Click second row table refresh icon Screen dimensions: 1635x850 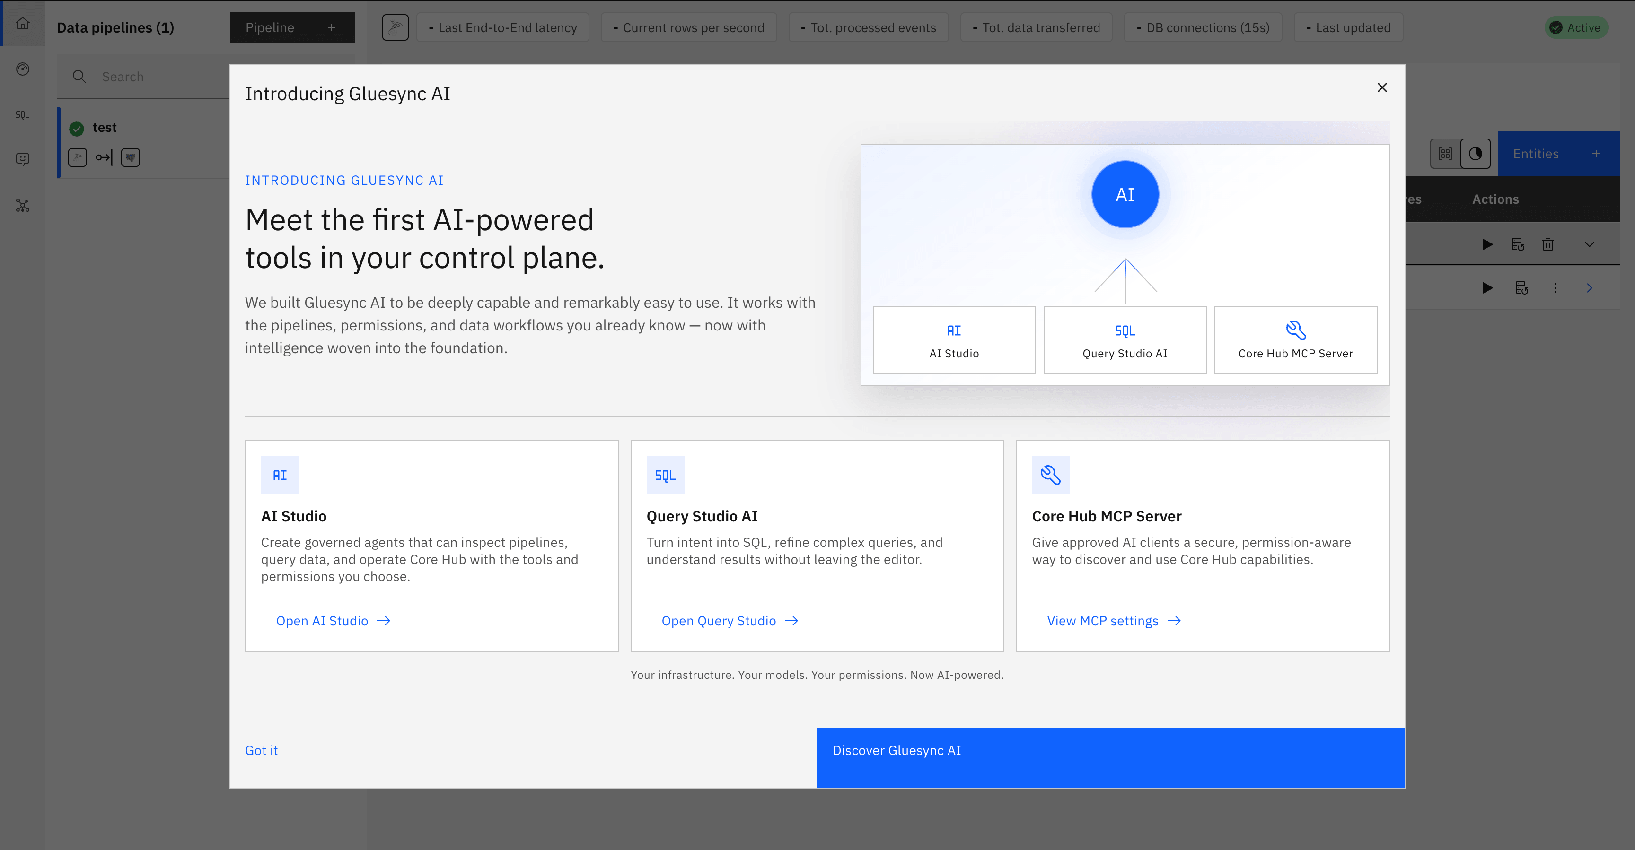point(1521,288)
